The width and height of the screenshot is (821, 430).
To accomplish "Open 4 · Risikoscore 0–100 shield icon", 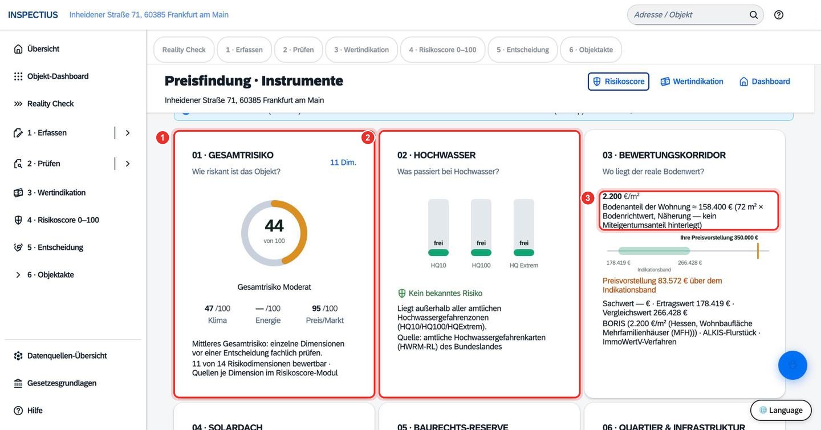I will pos(18,220).
